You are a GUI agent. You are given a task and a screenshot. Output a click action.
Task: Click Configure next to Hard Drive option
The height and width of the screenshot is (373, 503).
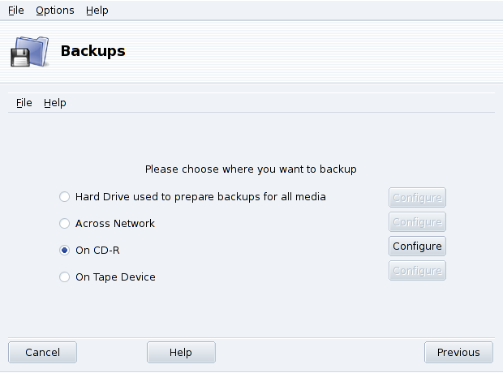(417, 197)
